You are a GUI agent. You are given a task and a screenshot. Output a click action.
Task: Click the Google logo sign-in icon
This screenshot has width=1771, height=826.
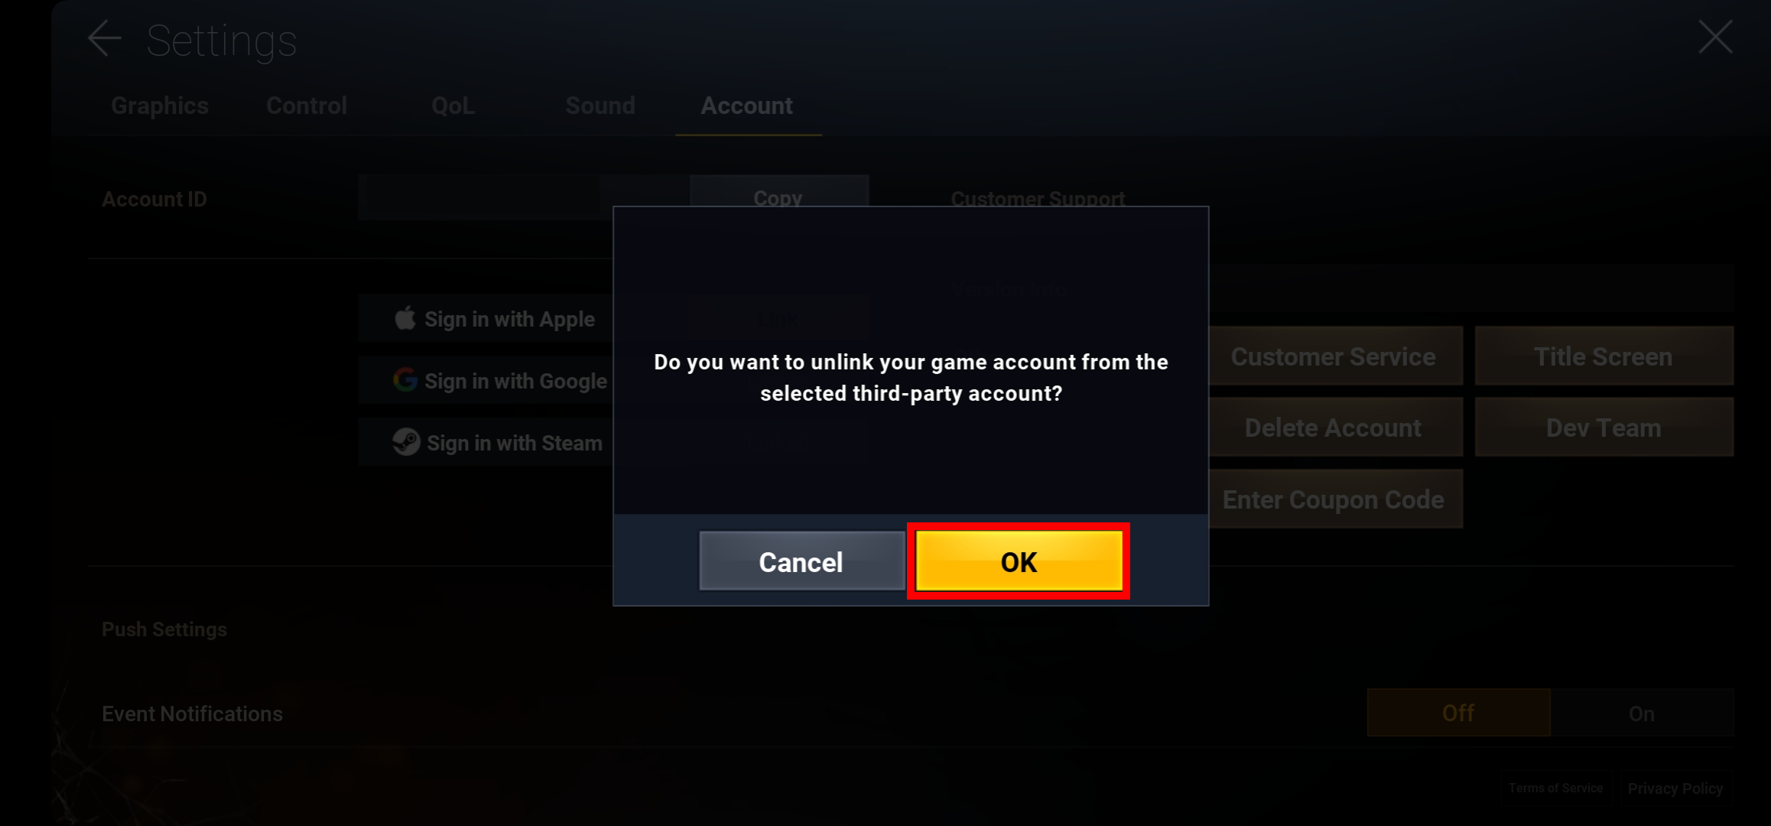point(405,379)
